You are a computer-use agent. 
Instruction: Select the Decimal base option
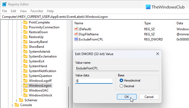122,86
